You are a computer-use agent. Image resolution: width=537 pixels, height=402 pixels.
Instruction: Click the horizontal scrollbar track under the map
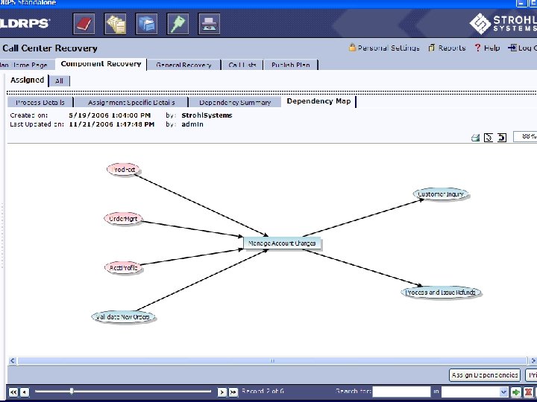pyautogui.click(x=273, y=360)
